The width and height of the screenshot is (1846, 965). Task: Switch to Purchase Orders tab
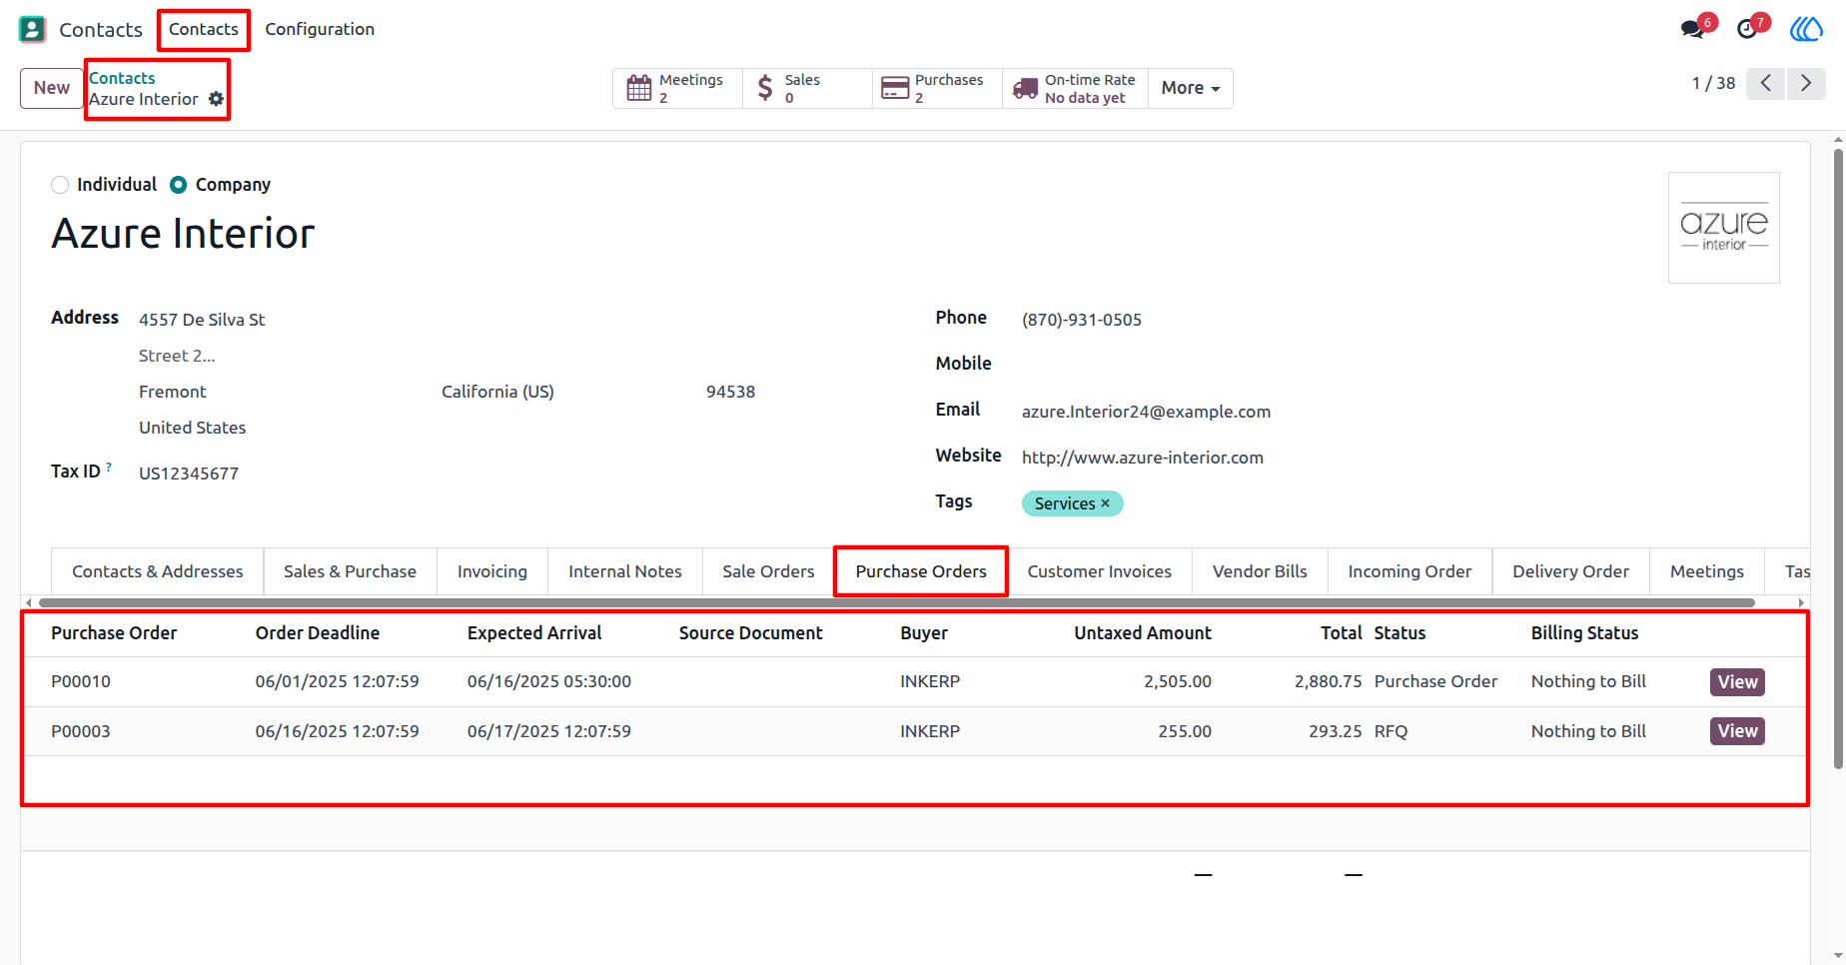pos(921,571)
